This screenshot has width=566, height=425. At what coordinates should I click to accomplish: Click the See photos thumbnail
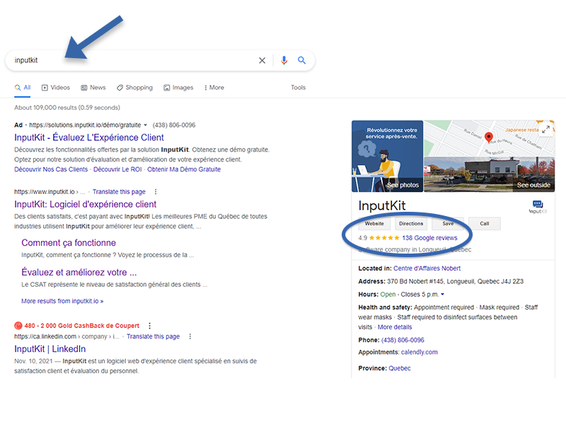pos(387,157)
